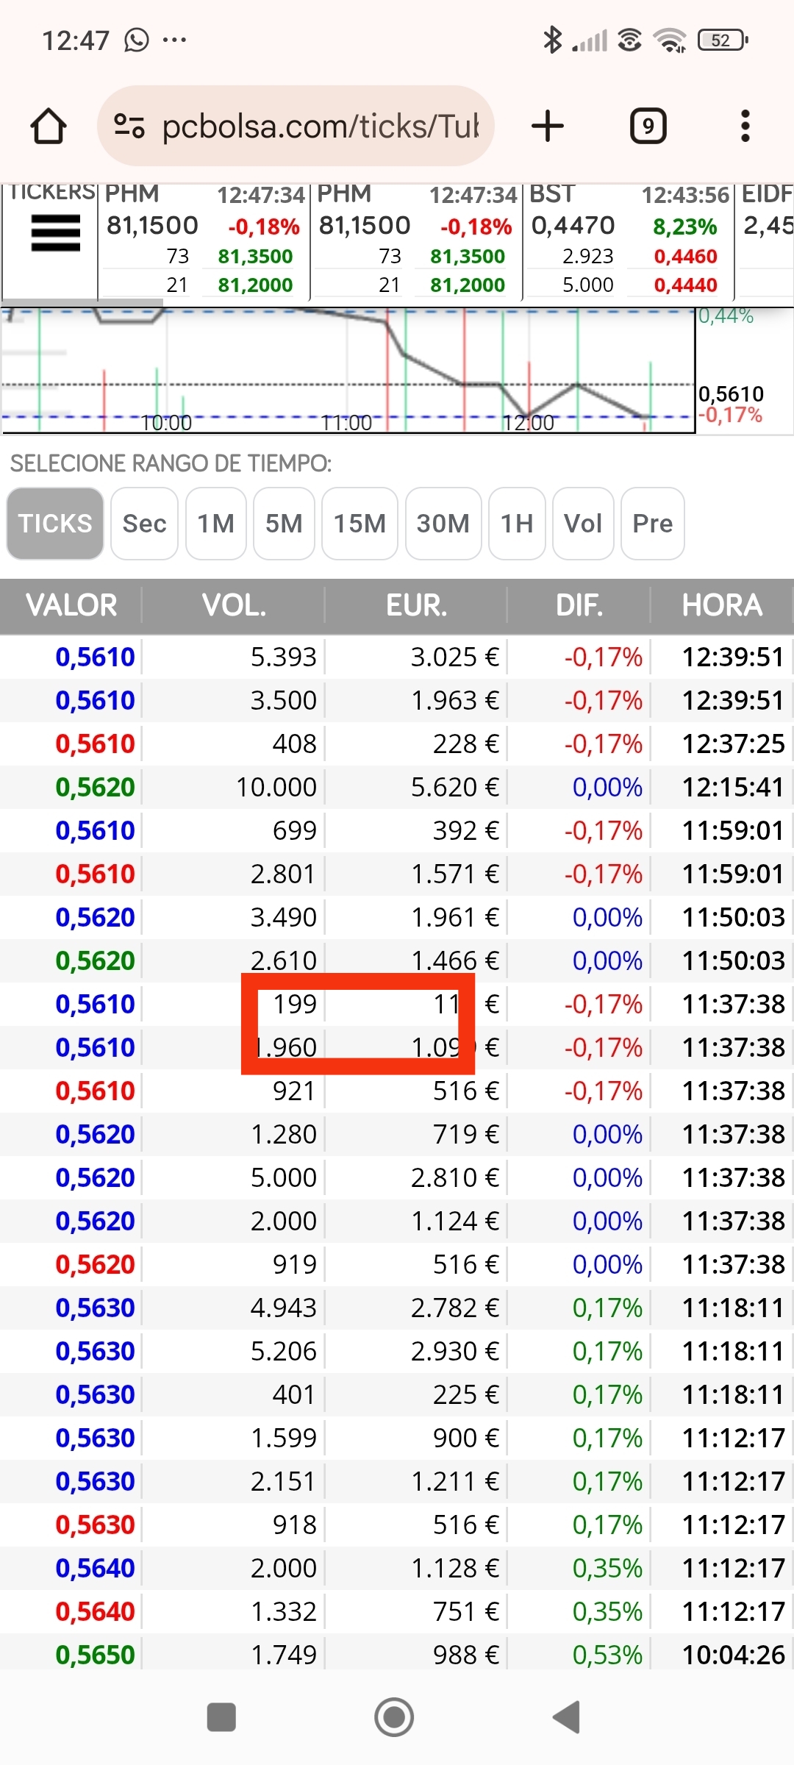Viewport: 794px width, 1765px height.
Task: Click the 3.025 € amount cell
Action: click(455, 657)
